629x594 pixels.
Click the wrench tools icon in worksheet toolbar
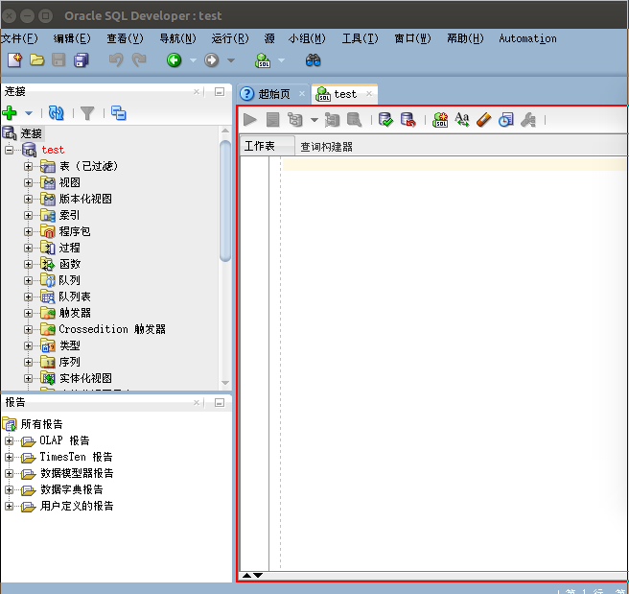pyautogui.click(x=528, y=119)
